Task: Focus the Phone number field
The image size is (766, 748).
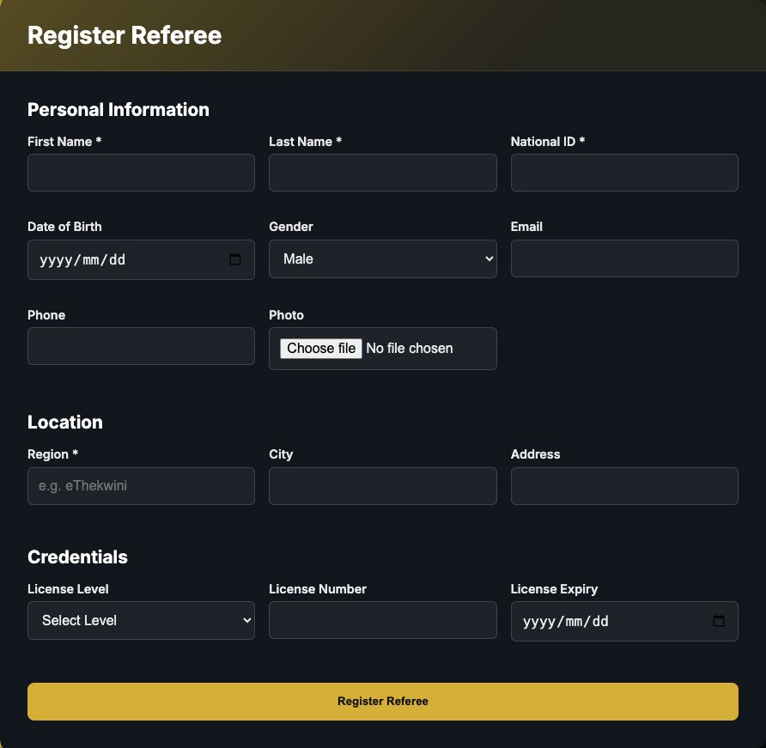Action: point(141,346)
